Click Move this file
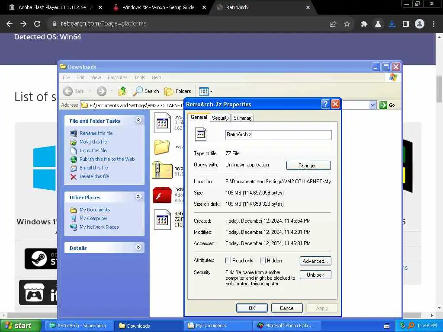This screenshot has width=443, height=332. pyautogui.click(x=93, y=142)
